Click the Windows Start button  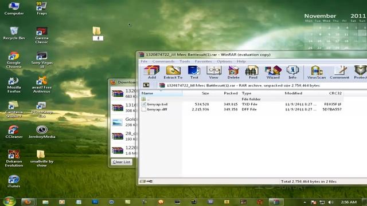click(x=9, y=201)
